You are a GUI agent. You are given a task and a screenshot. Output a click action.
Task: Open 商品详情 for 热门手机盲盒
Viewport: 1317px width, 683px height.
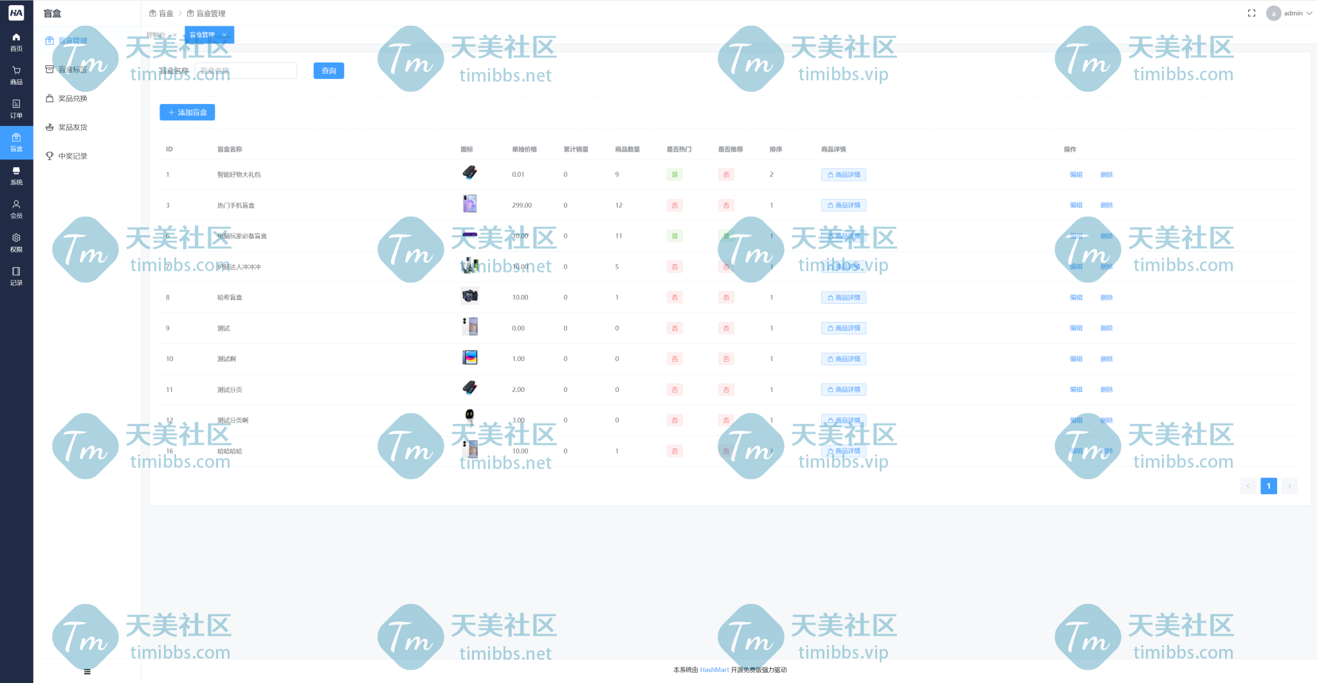843,206
